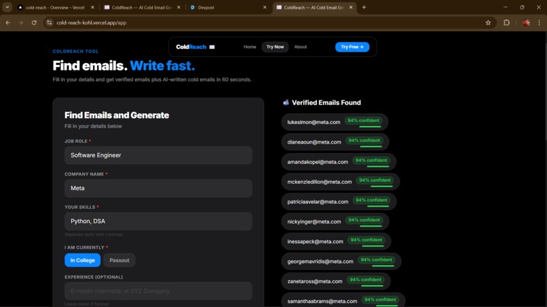Select email mckenziedillon@meta.com
Viewport: 547px width, 307px height.
click(x=319, y=182)
